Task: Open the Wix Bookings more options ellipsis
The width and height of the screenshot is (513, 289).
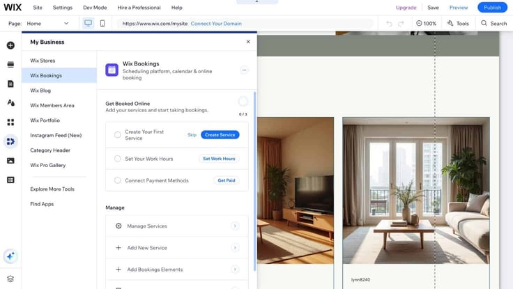Action: 244,70
